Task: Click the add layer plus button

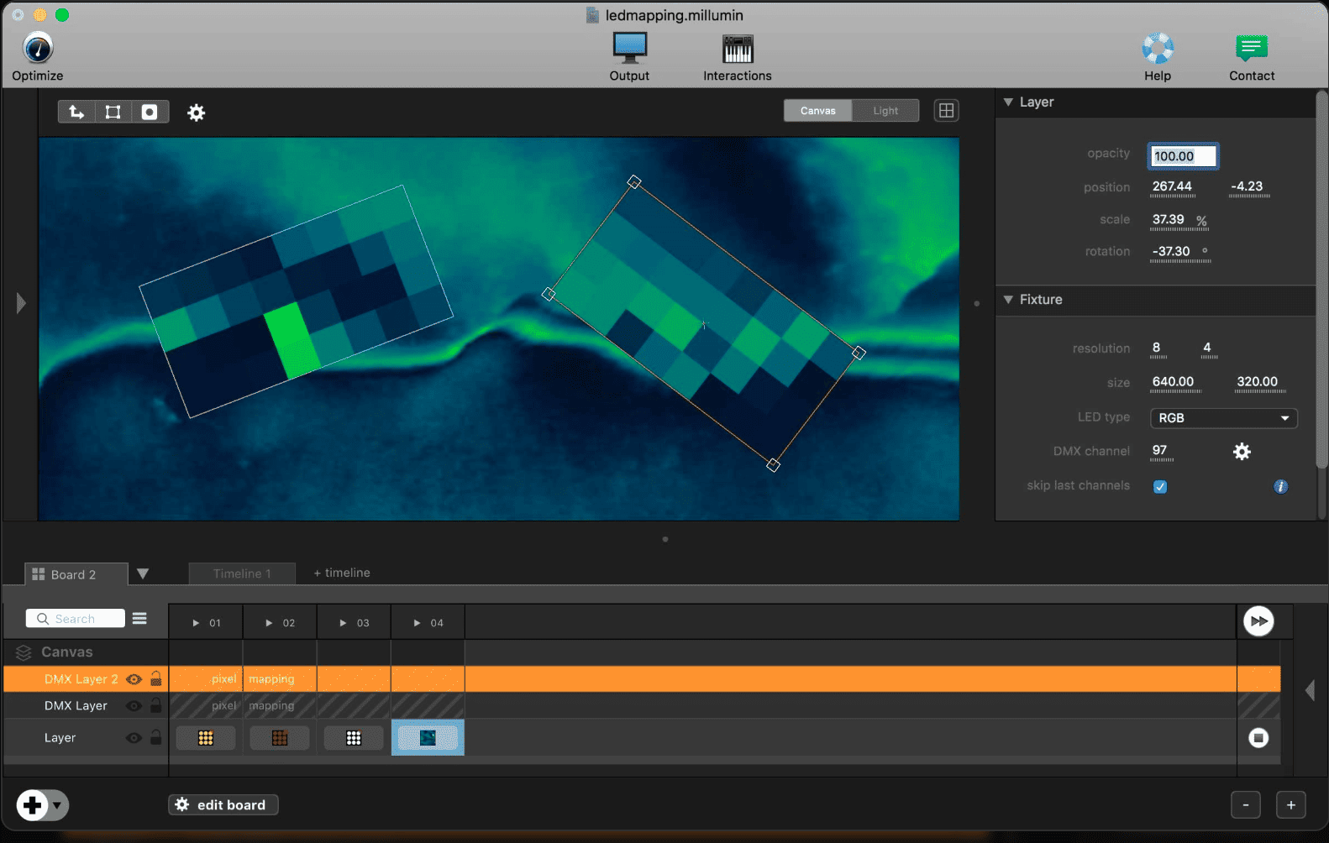Action: pos(32,805)
